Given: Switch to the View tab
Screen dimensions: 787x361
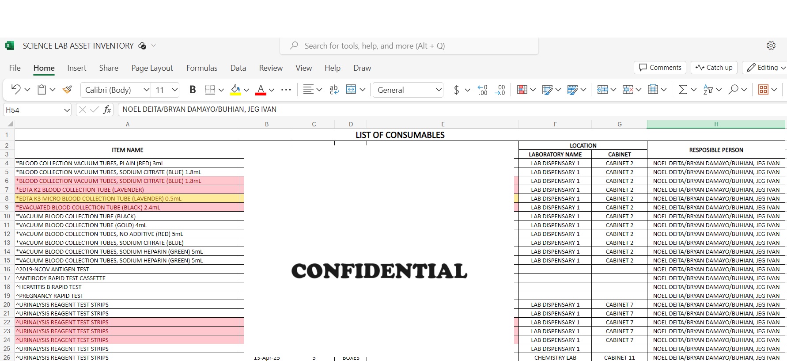Looking at the screenshot, I should coord(304,68).
